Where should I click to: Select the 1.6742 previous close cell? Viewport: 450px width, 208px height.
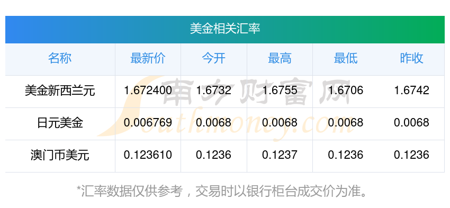click(411, 91)
